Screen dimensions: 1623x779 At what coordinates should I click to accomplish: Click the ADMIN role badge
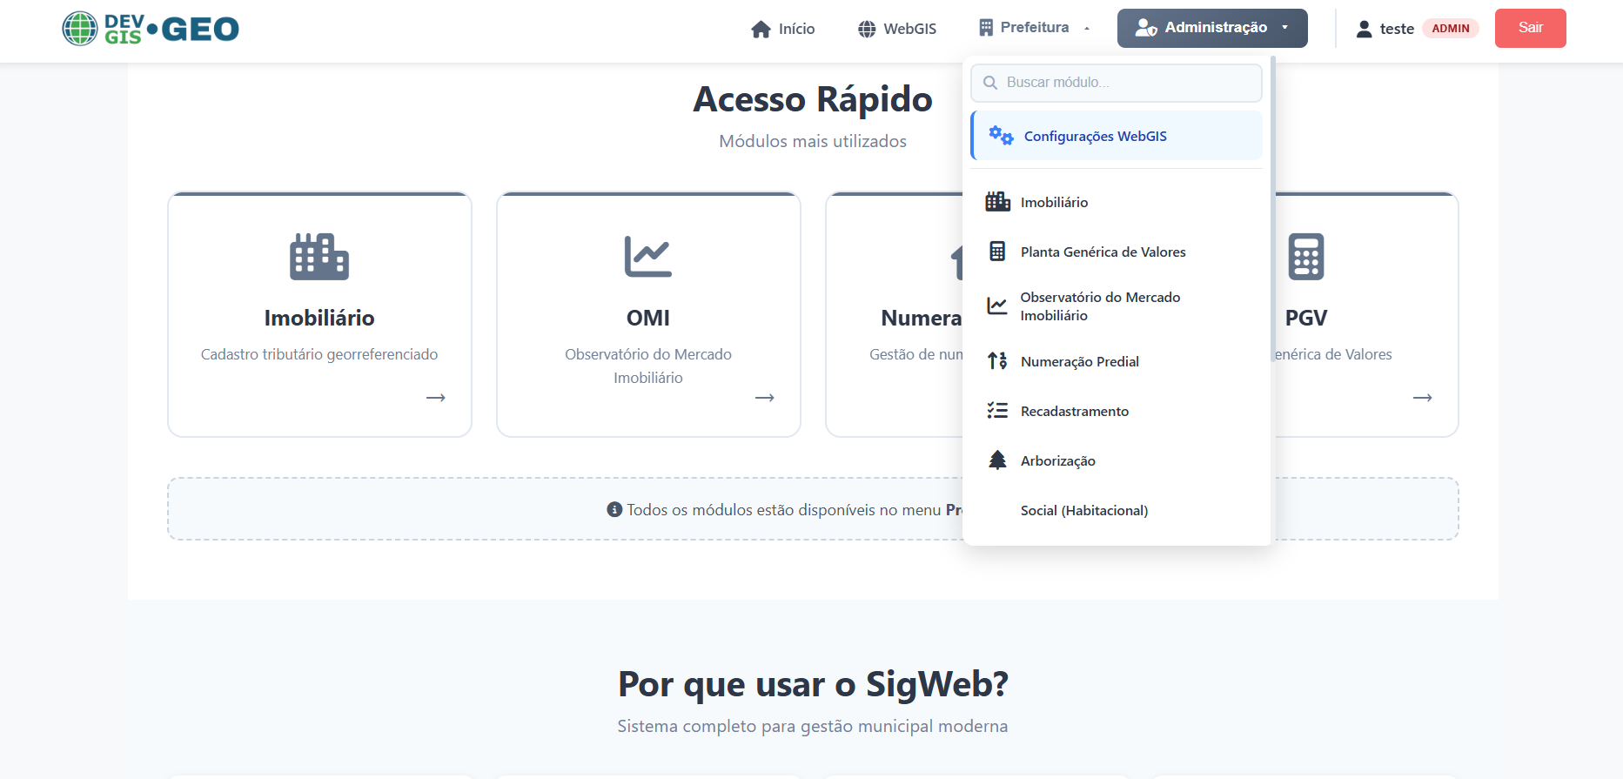coord(1451,29)
